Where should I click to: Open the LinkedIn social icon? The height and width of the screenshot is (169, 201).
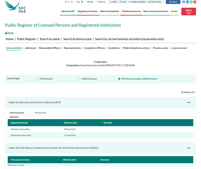point(187,2)
